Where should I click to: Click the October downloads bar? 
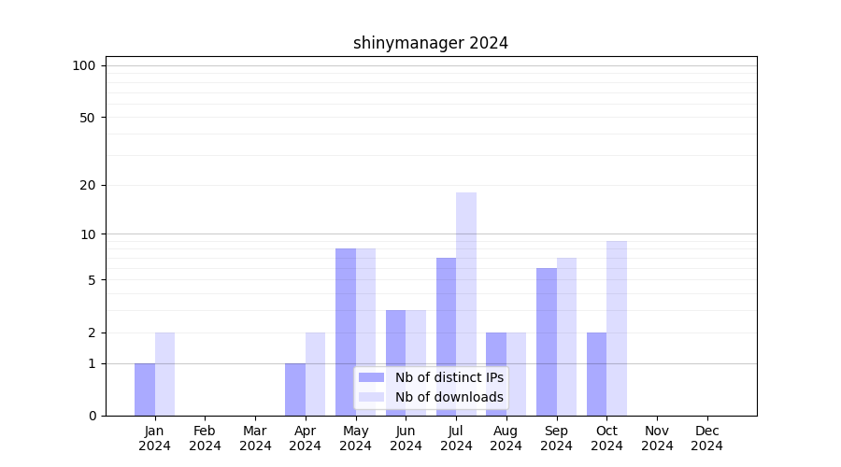click(617, 327)
